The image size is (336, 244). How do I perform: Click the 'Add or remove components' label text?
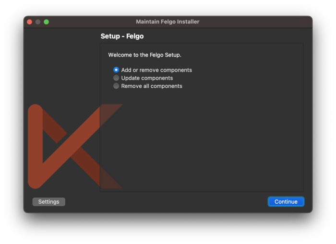[x=156, y=70]
